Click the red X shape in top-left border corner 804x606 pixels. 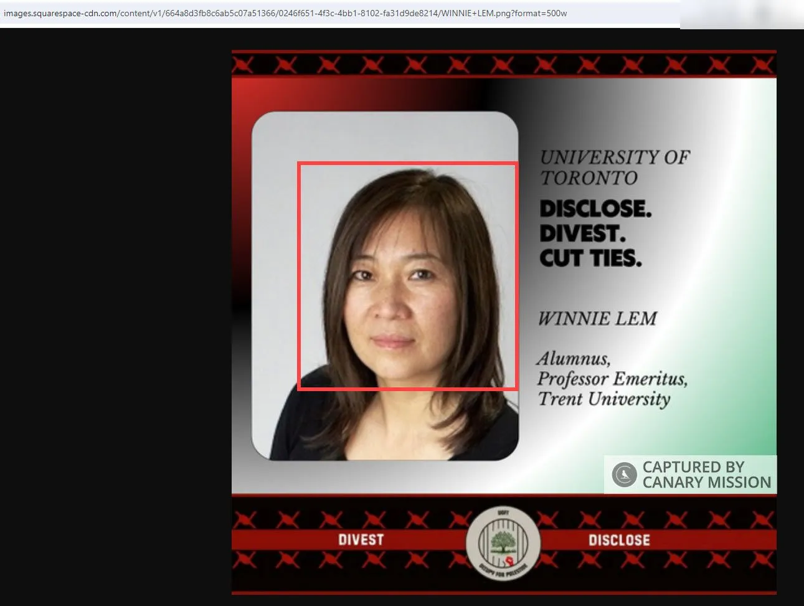(243, 64)
